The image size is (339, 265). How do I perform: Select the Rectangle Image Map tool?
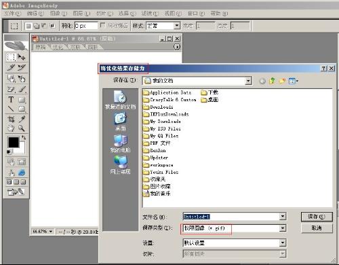tap(11, 79)
